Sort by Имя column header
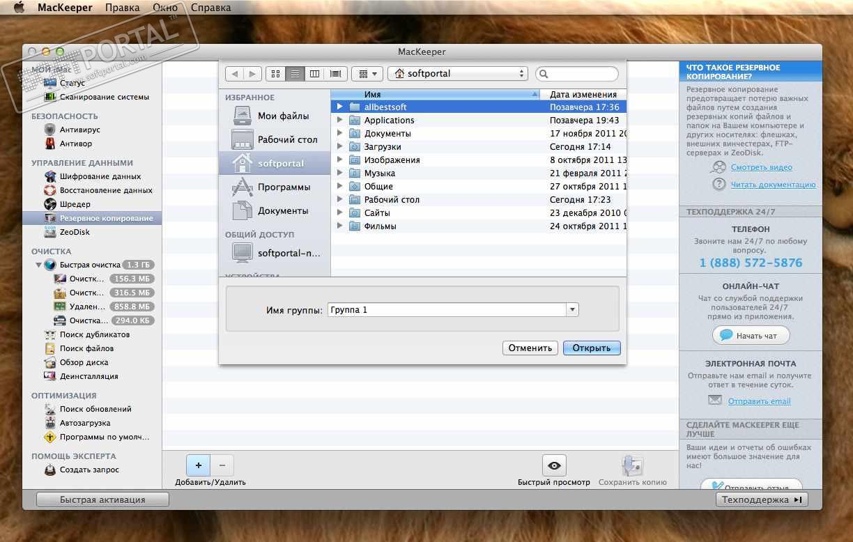This screenshot has width=853, height=542. pyautogui.click(x=436, y=94)
